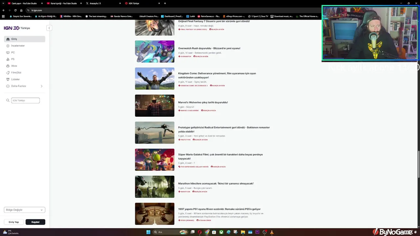Click the OVERWATCH game tag

pos(185,56)
